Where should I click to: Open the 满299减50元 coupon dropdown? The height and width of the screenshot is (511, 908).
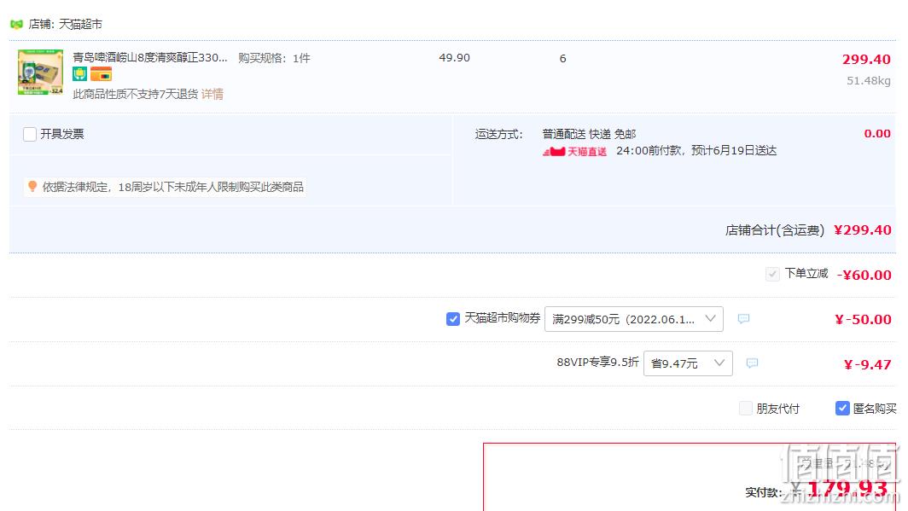633,319
